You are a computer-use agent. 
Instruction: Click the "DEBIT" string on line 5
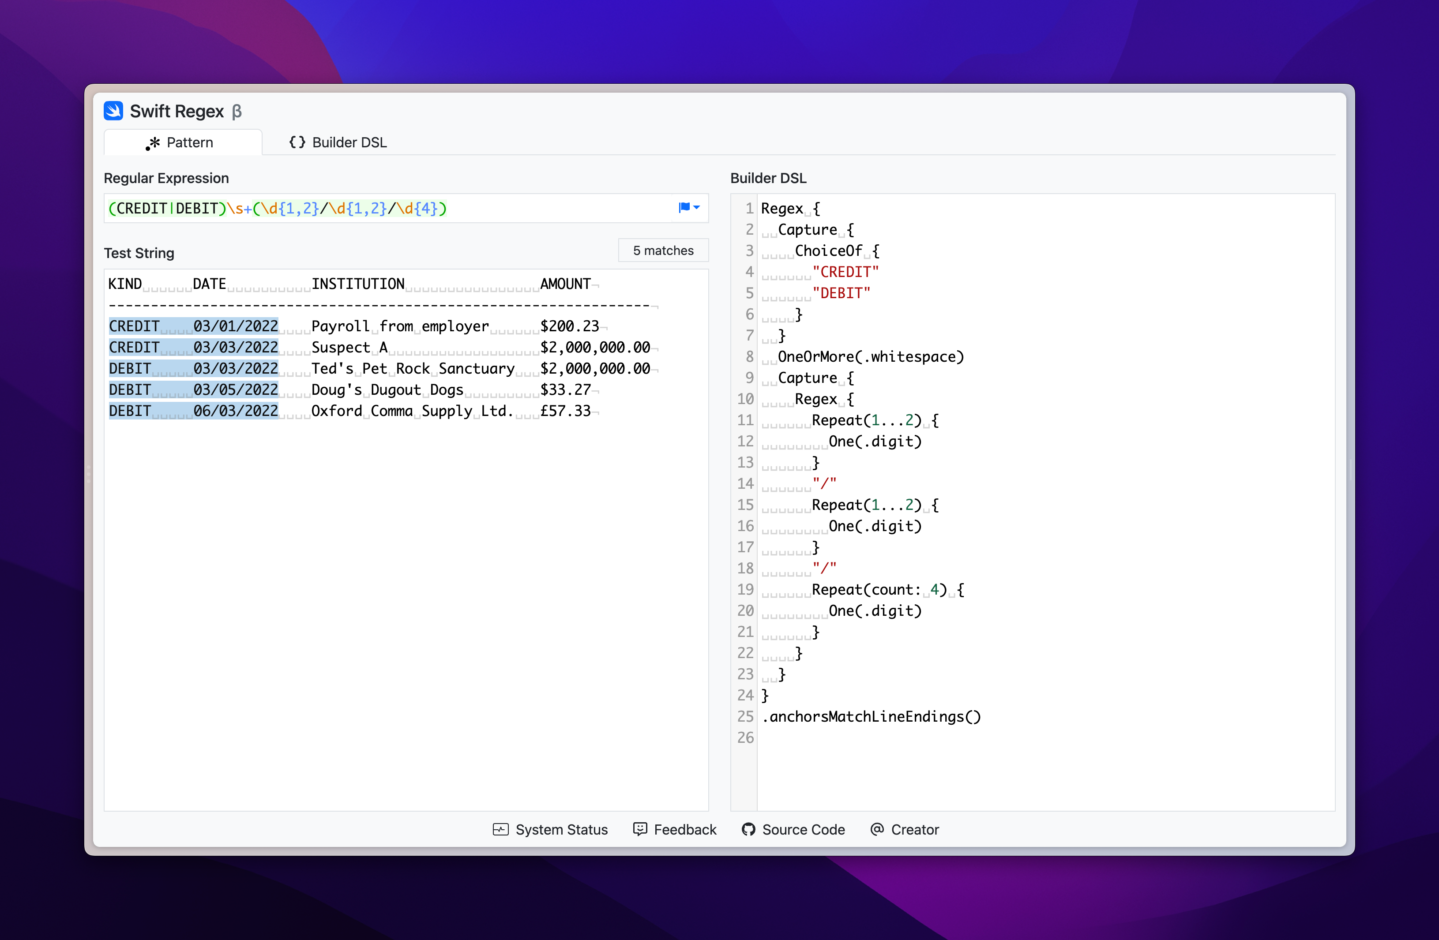(x=841, y=293)
